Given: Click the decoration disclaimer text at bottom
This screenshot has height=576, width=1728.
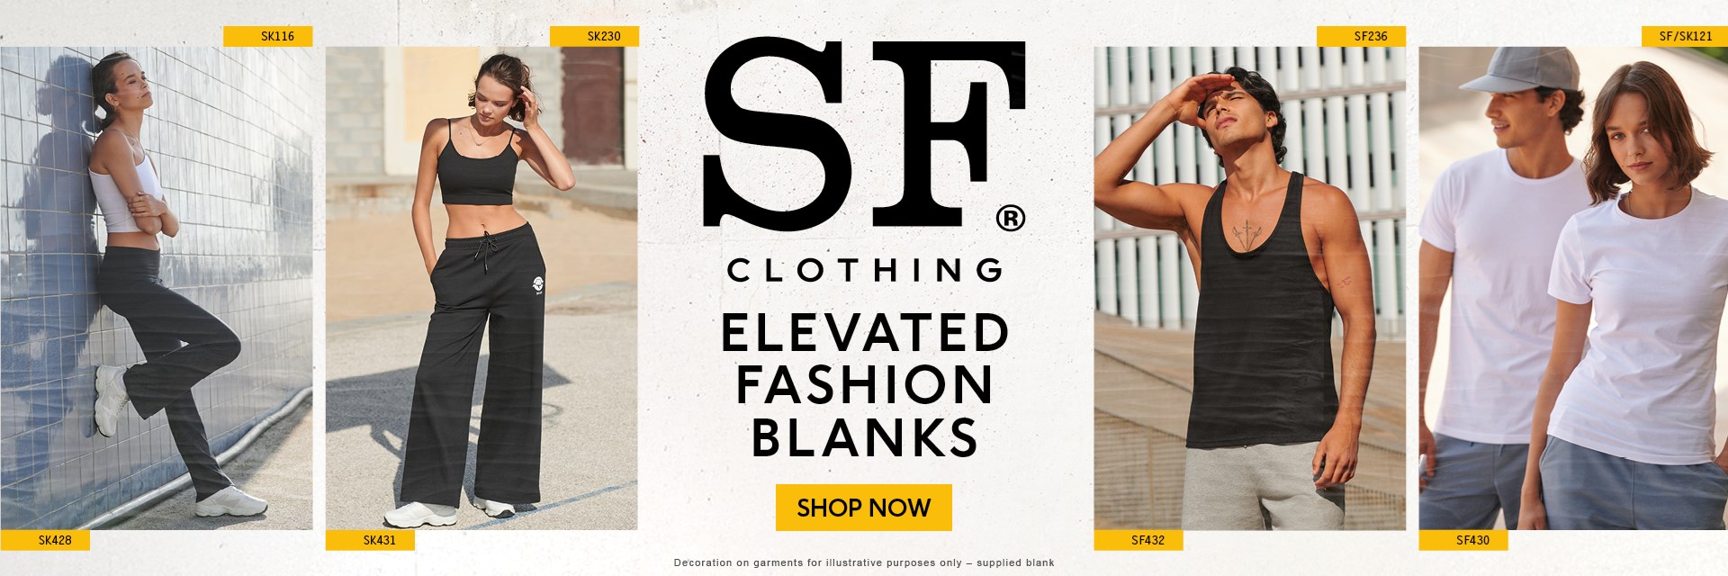Looking at the screenshot, I should [864, 562].
